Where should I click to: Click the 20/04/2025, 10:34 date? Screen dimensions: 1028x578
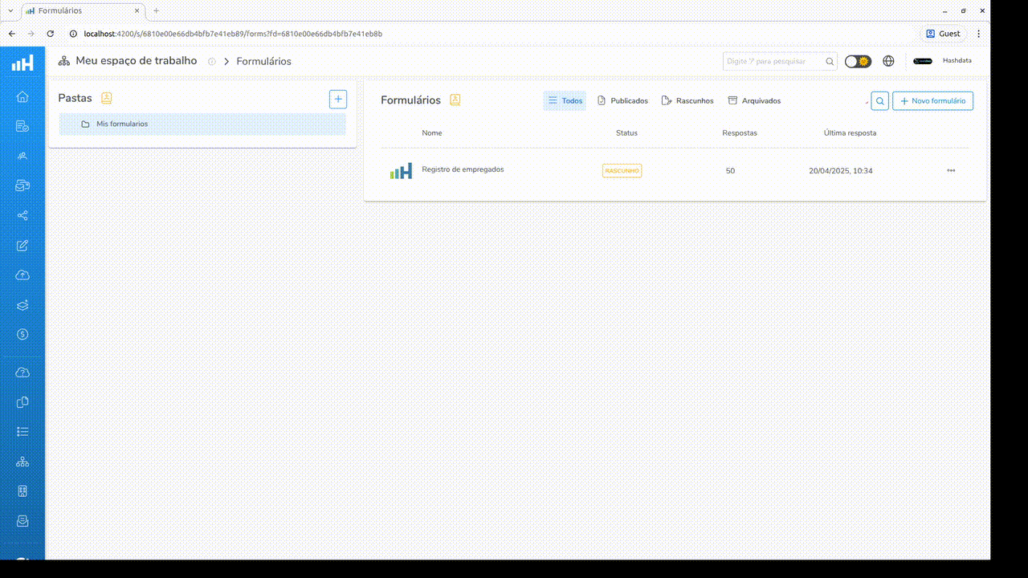[x=840, y=171]
